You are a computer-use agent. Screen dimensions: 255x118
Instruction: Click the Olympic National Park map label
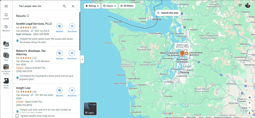pyautogui.click(x=144, y=48)
